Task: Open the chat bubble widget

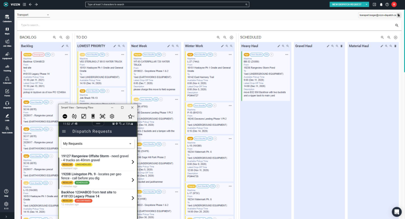Action: 397,212
